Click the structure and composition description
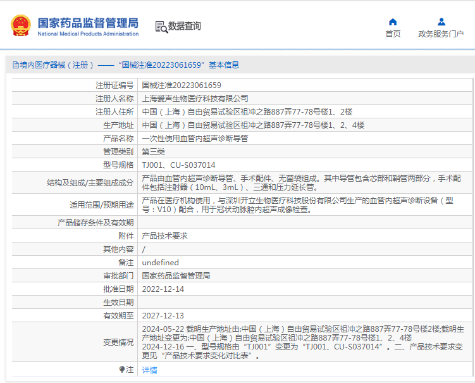The image size is (475, 383). click(302, 183)
